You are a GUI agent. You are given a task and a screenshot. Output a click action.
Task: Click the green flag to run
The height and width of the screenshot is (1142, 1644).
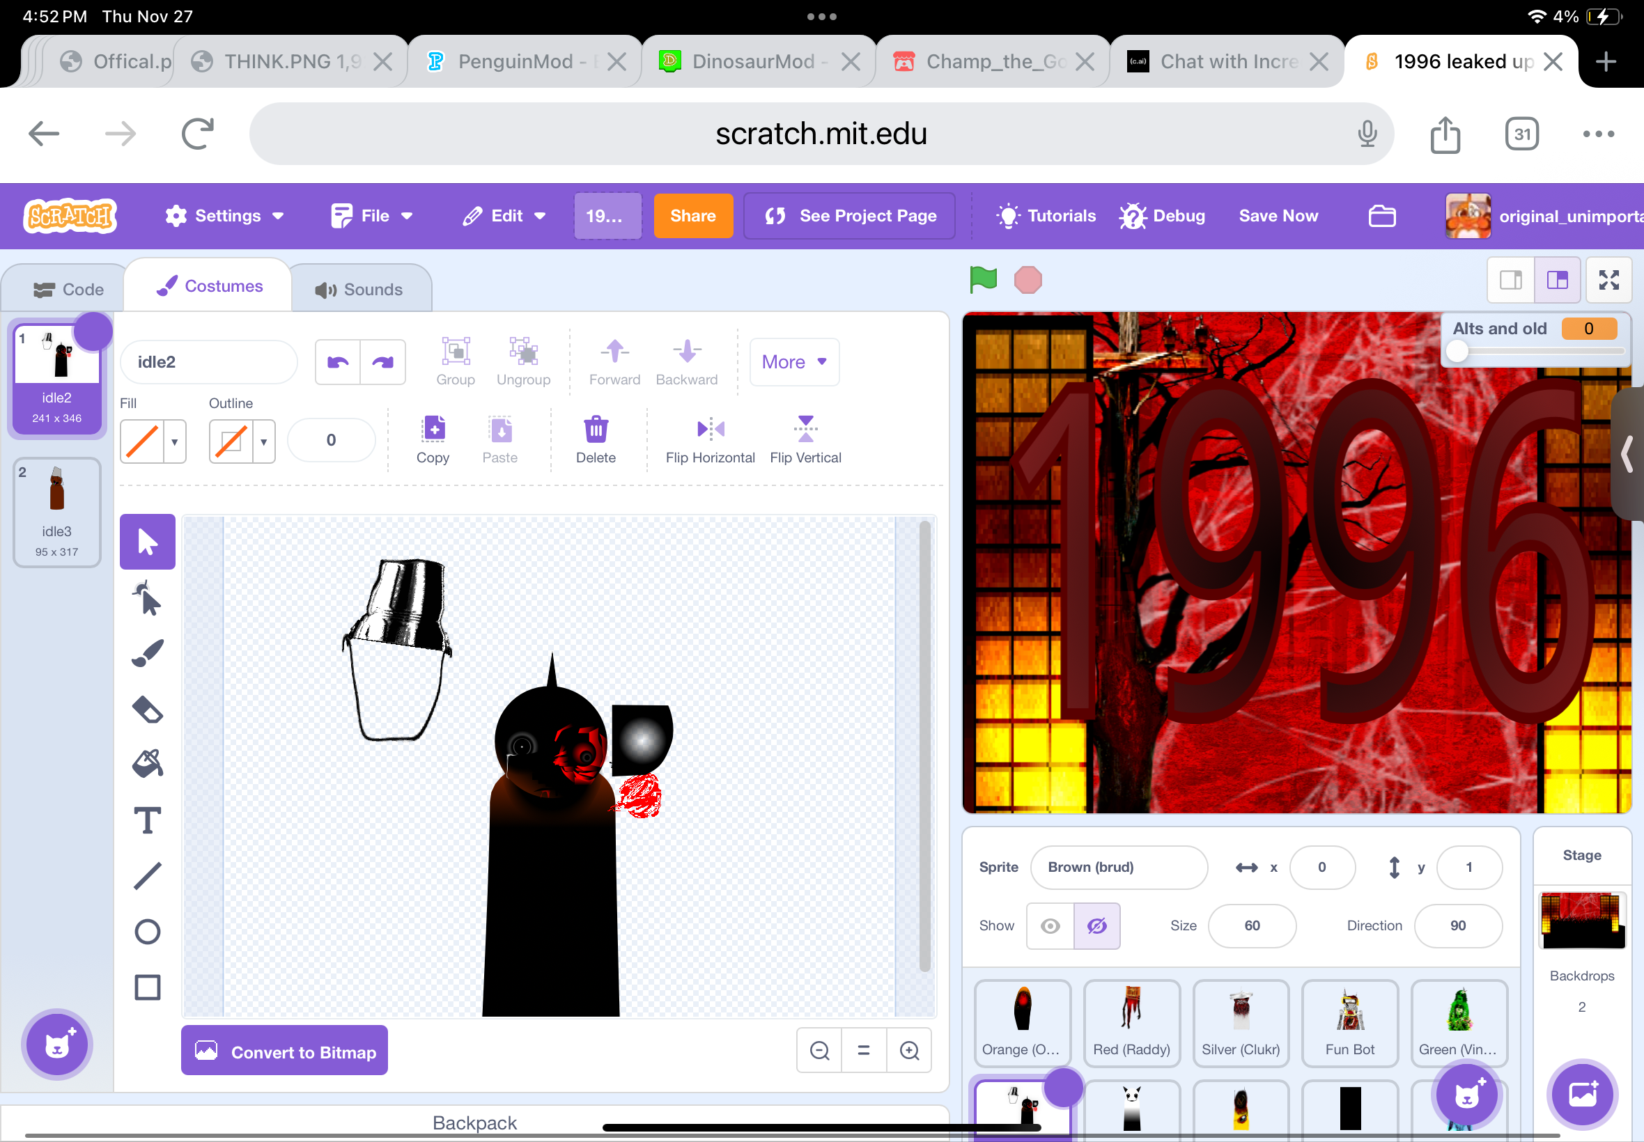click(983, 280)
